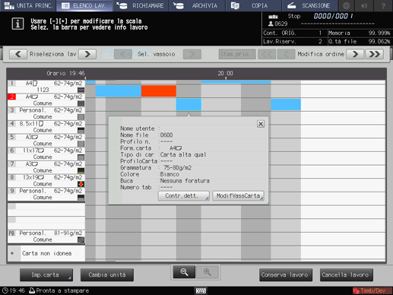The height and width of the screenshot is (295, 393).
Task: Click the globe icon in top bar
Action: coord(347,5)
